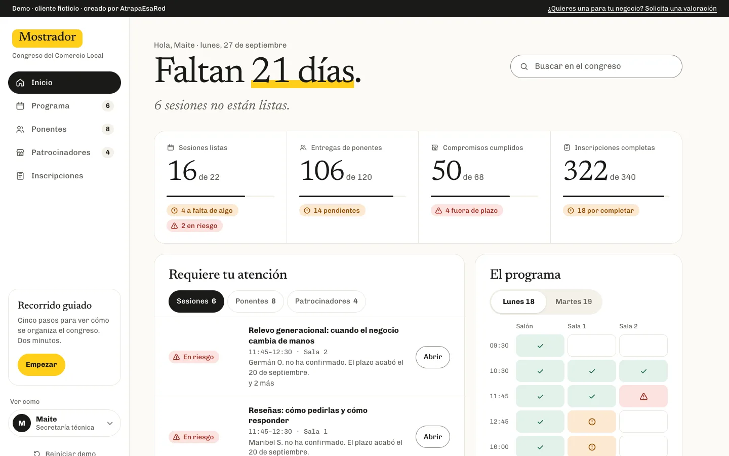This screenshot has width=729, height=456.
Task: Open Ponentes in the sidebar
Action: pos(64,129)
